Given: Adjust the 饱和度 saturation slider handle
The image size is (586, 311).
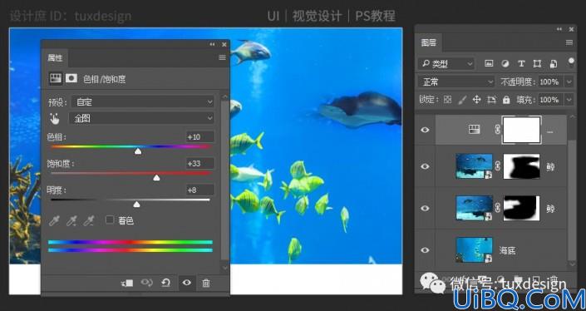Looking at the screenshot, I should (x=156, y=178).
